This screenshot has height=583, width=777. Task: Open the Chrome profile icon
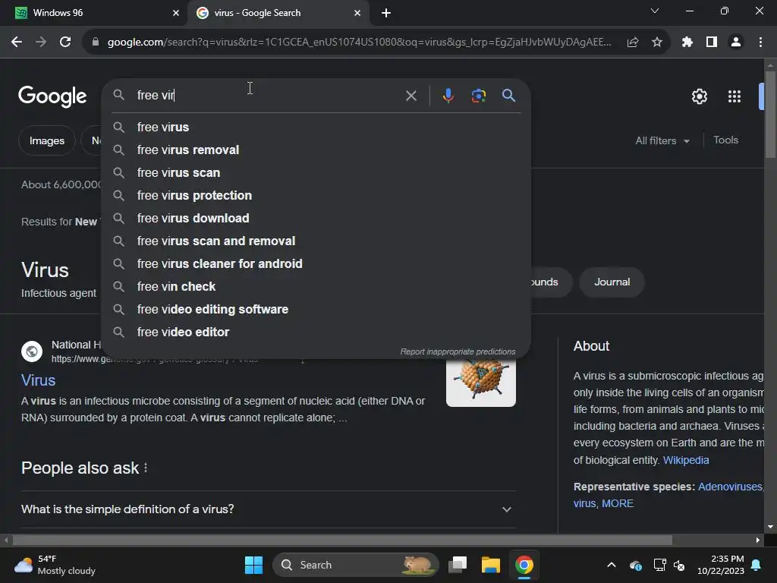(x=736, y=43)
